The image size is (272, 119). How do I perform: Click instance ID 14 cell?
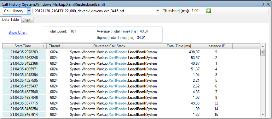tap(216, 109)
